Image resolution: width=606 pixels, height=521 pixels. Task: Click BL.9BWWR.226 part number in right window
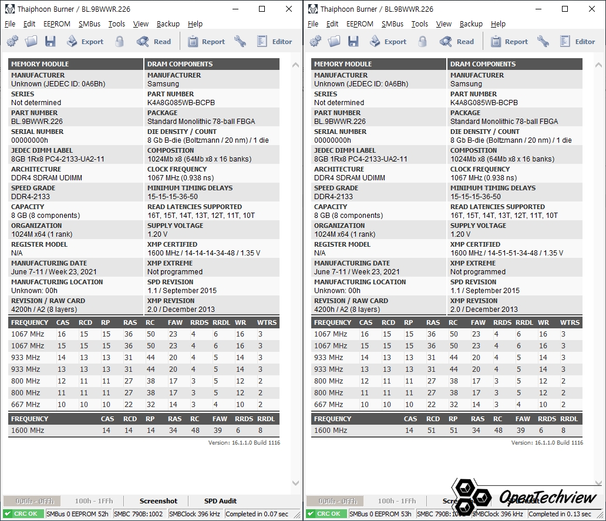[x=340, y=122]
